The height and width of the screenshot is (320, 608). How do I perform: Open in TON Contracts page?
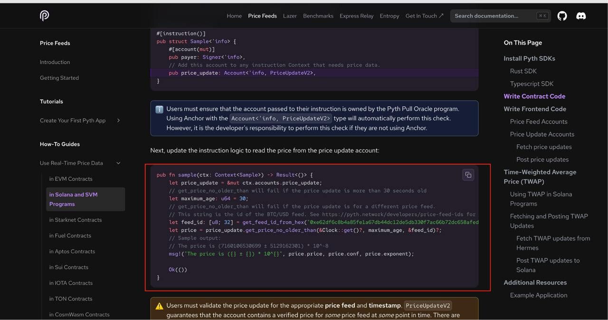pyautogui.click(x=71, y=299)
